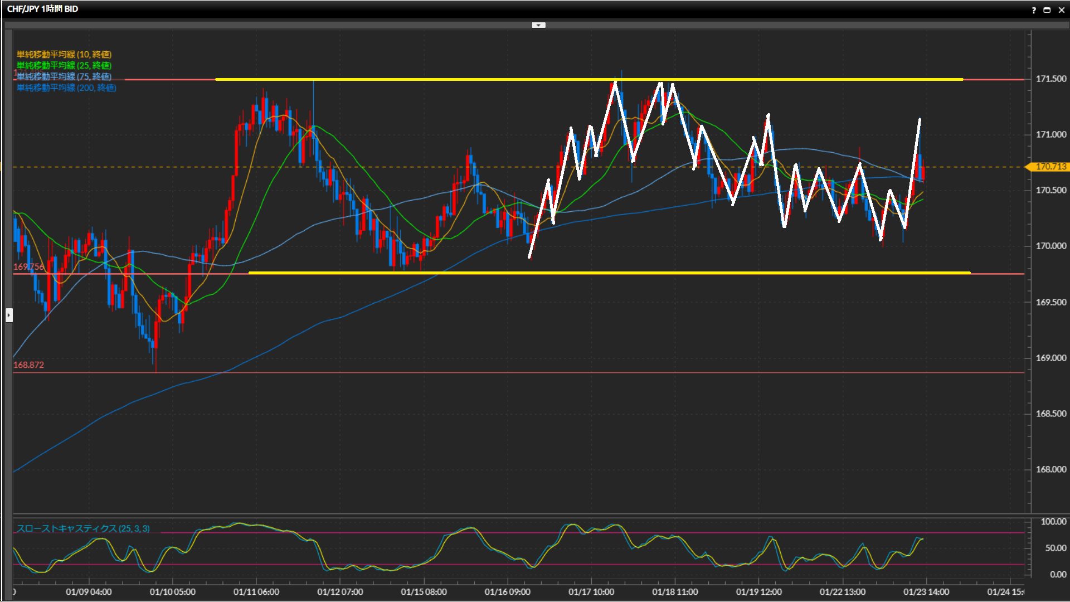Maximize the CHF/JPY chart window
This screenshot has width=1070, height=602.
[1047, 9]
